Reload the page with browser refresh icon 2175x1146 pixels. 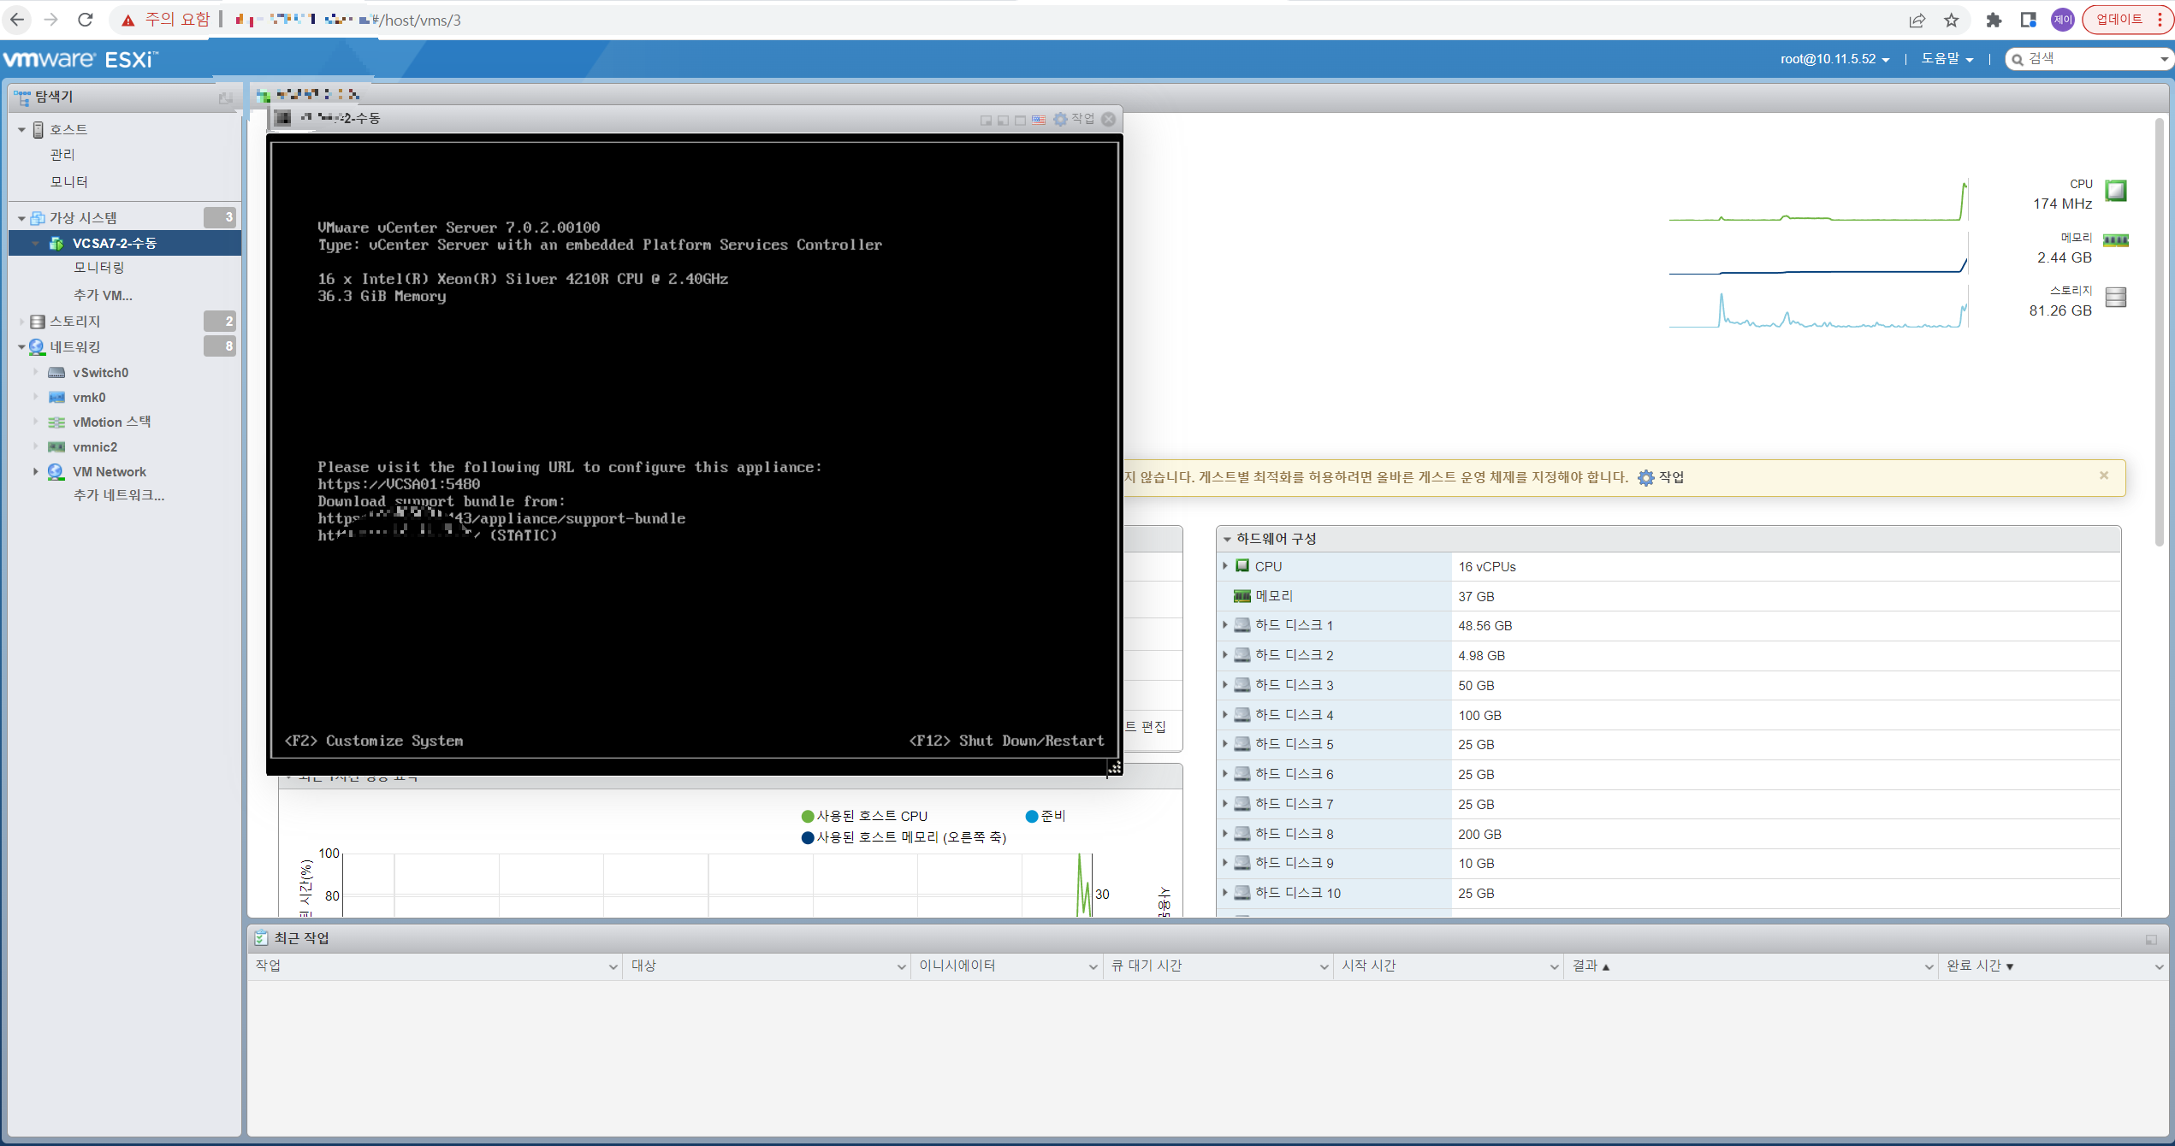click(x=85, y=20)
